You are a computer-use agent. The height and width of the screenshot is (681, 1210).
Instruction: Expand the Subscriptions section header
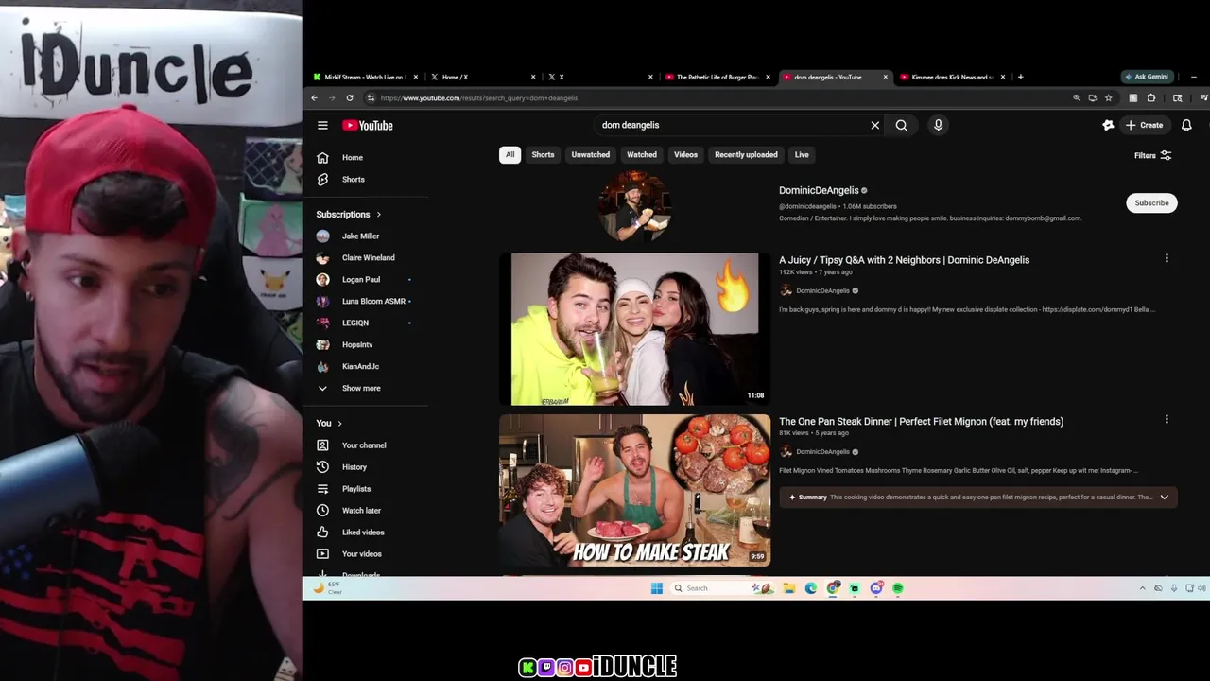click(x=349, y=215)
